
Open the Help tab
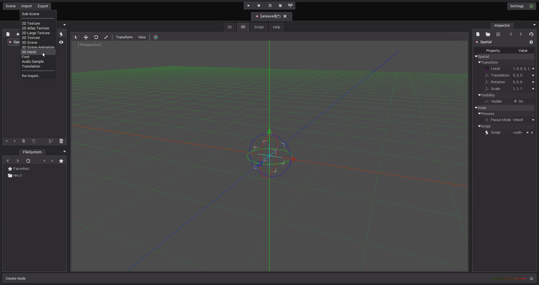pos(277,27)
